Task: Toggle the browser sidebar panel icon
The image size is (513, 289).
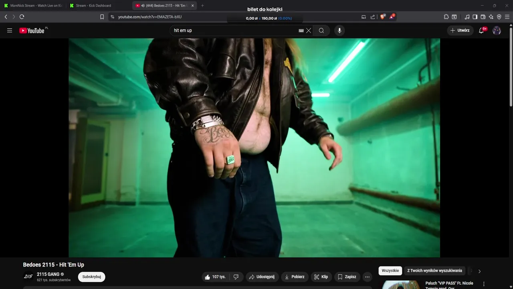Action: [x=475, y=17]
